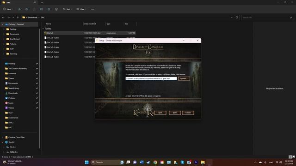Image resolution: width=296 pixels, height=166 pixels.
Task: Click Browse in the Setup dialog
Action: pos(184,78)
